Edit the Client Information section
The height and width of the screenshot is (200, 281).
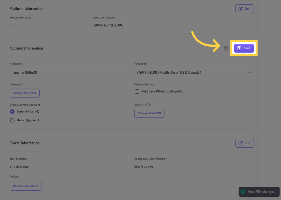pos(245,143)
